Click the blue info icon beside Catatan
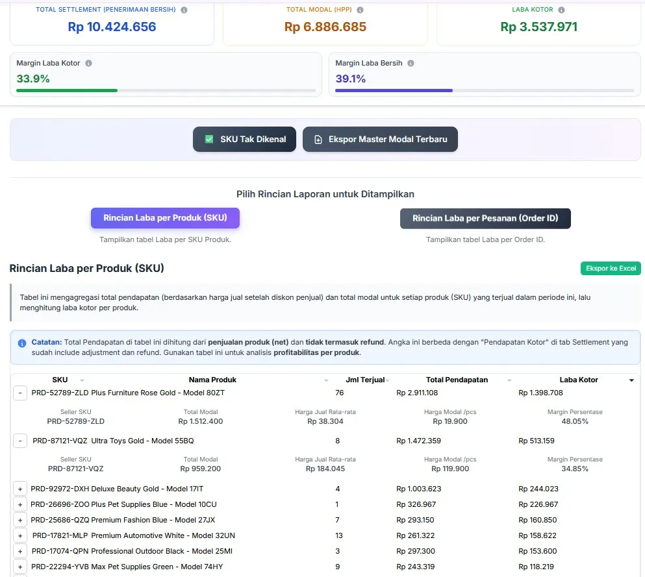This screenshot has height=577, width=645. coord(22,343)
